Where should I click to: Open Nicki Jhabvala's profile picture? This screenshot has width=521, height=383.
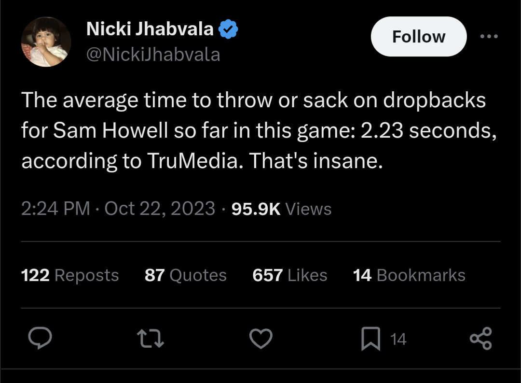coord(46,43)
